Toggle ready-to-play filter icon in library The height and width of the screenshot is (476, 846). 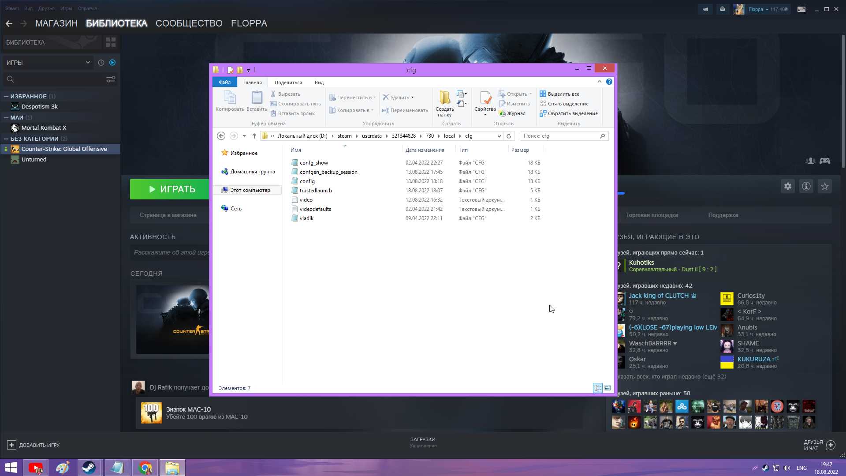point(112,63)
